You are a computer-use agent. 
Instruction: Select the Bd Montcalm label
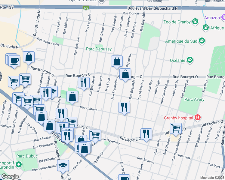199,138
